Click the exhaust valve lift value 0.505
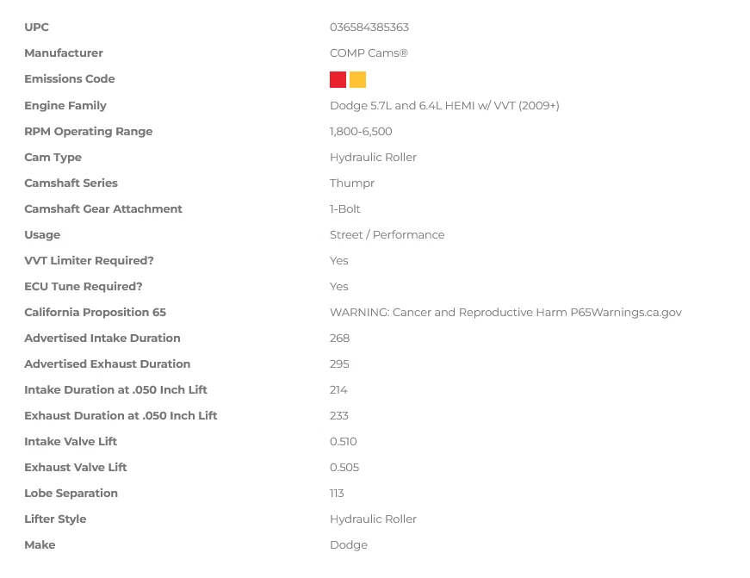Screen dimensions: 750x578 tap(344, 468)
